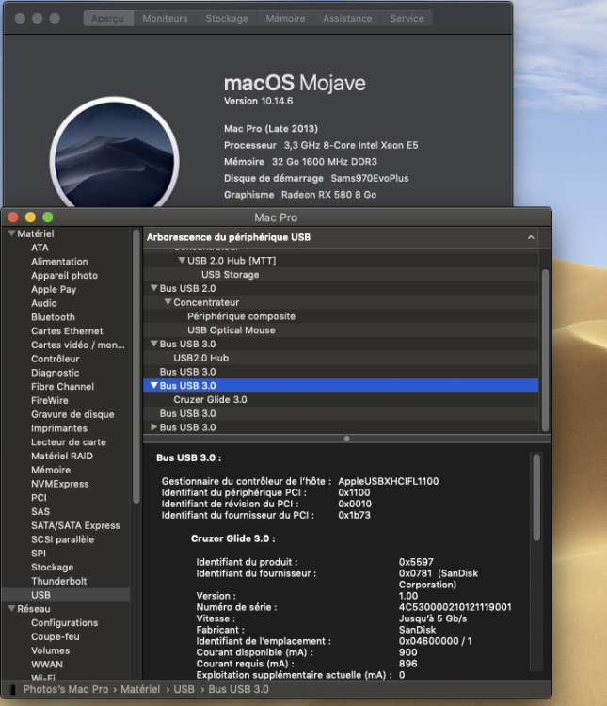This screenshot has width=607, height=706.
Task: Click the Mac Pro computer icon in path bar
Action: pyautogui.click(x=13, y=689)
